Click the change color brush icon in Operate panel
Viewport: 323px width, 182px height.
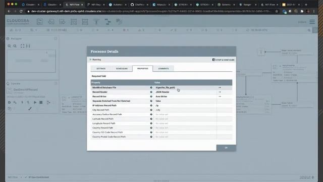tap(30, 108)
